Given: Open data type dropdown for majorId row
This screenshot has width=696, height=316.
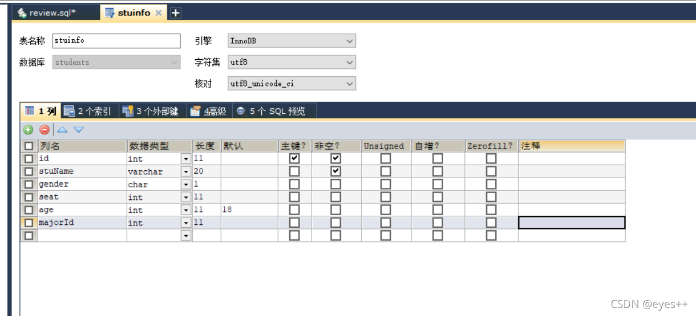Looking at the screenshot, I should click(x=186, y=223).
